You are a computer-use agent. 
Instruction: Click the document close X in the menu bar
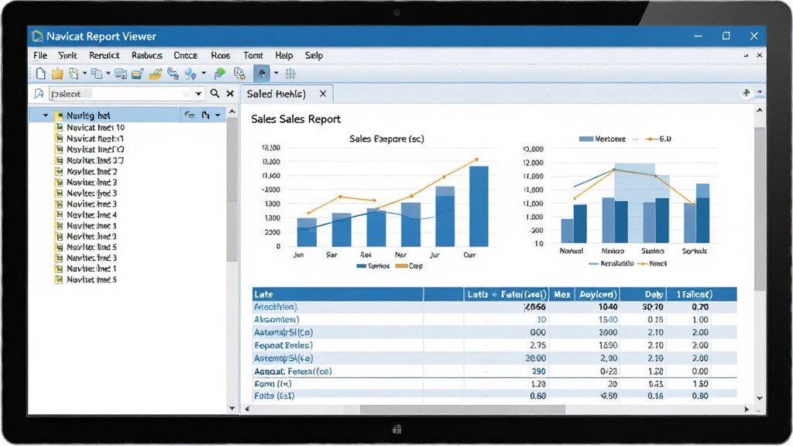tap(759, 55)
